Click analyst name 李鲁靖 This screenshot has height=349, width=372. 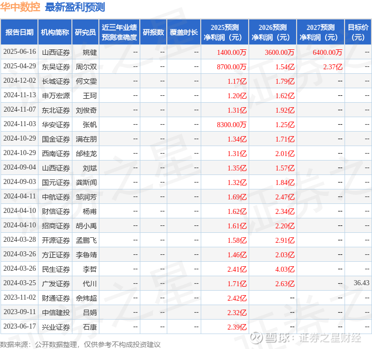pos(86,255)
